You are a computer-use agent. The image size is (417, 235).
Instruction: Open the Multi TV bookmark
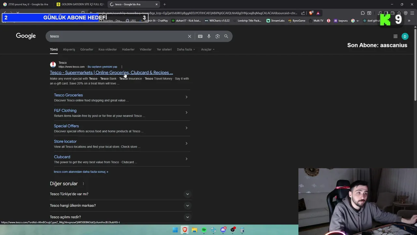[x=316, y=21]
